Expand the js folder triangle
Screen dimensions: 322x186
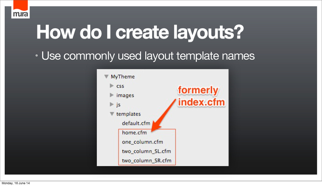pyautogui.click(x=112, y=104)
